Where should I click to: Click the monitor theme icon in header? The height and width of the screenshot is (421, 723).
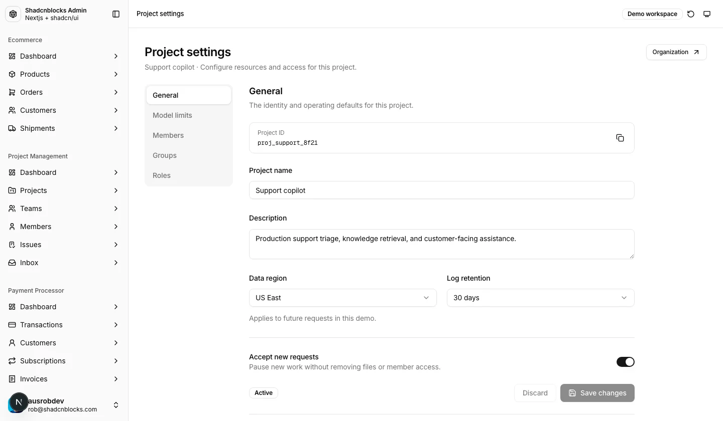tap(707, 14)
